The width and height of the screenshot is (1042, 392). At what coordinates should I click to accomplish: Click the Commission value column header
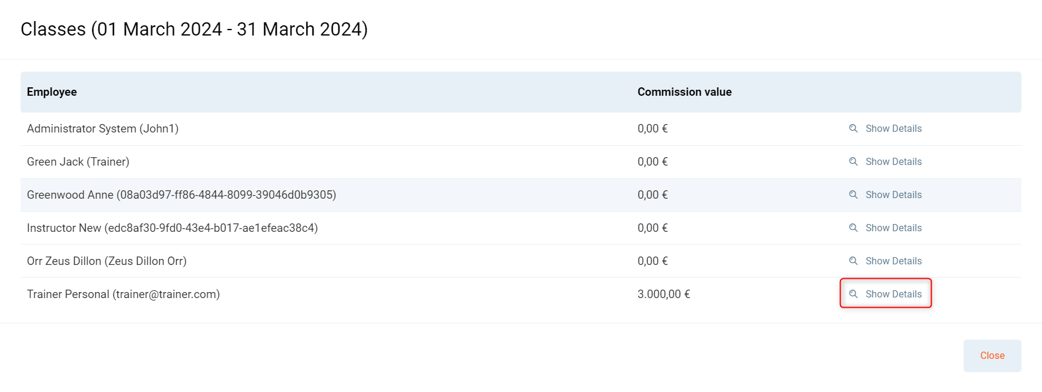click(x=684, y=92)
